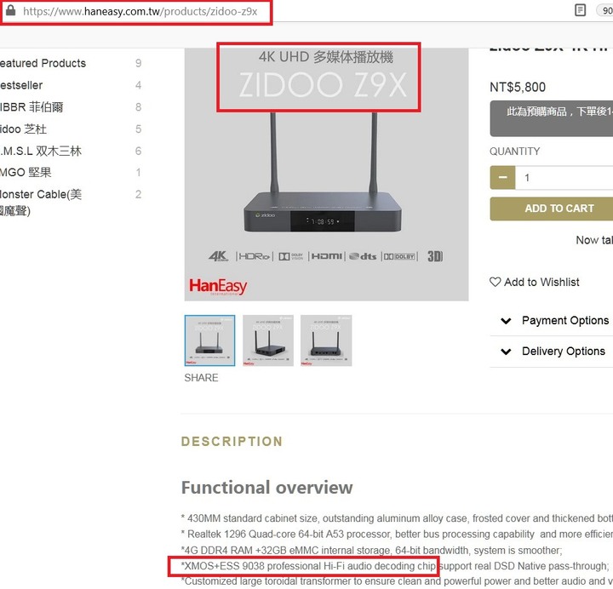Open the Zidoo 芝杜 category

(x=23, y=129)
